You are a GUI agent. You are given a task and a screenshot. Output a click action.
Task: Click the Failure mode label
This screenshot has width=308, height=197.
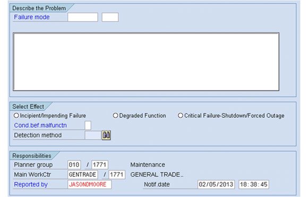(x=32, y=17)
